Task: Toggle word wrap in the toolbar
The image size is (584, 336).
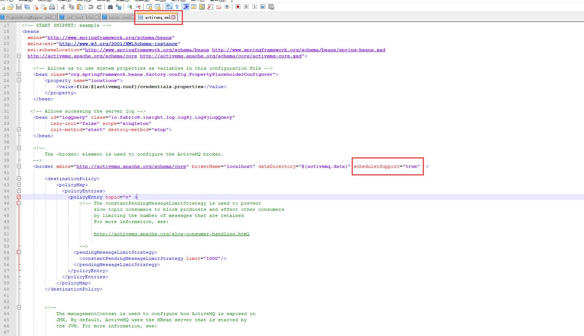Action: click(x=169, y=7)
